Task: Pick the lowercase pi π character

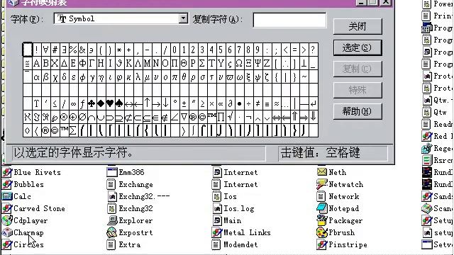Action: 175,77
